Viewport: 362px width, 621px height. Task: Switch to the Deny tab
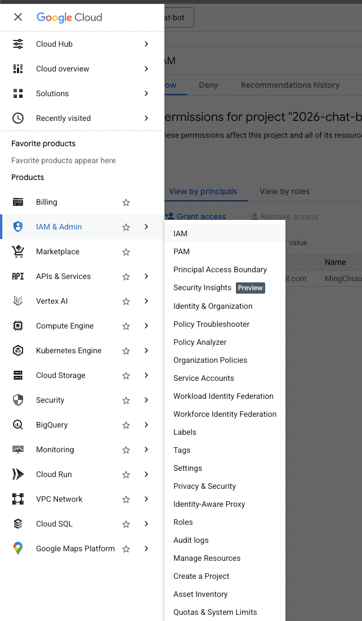click(x=208, y=85)
